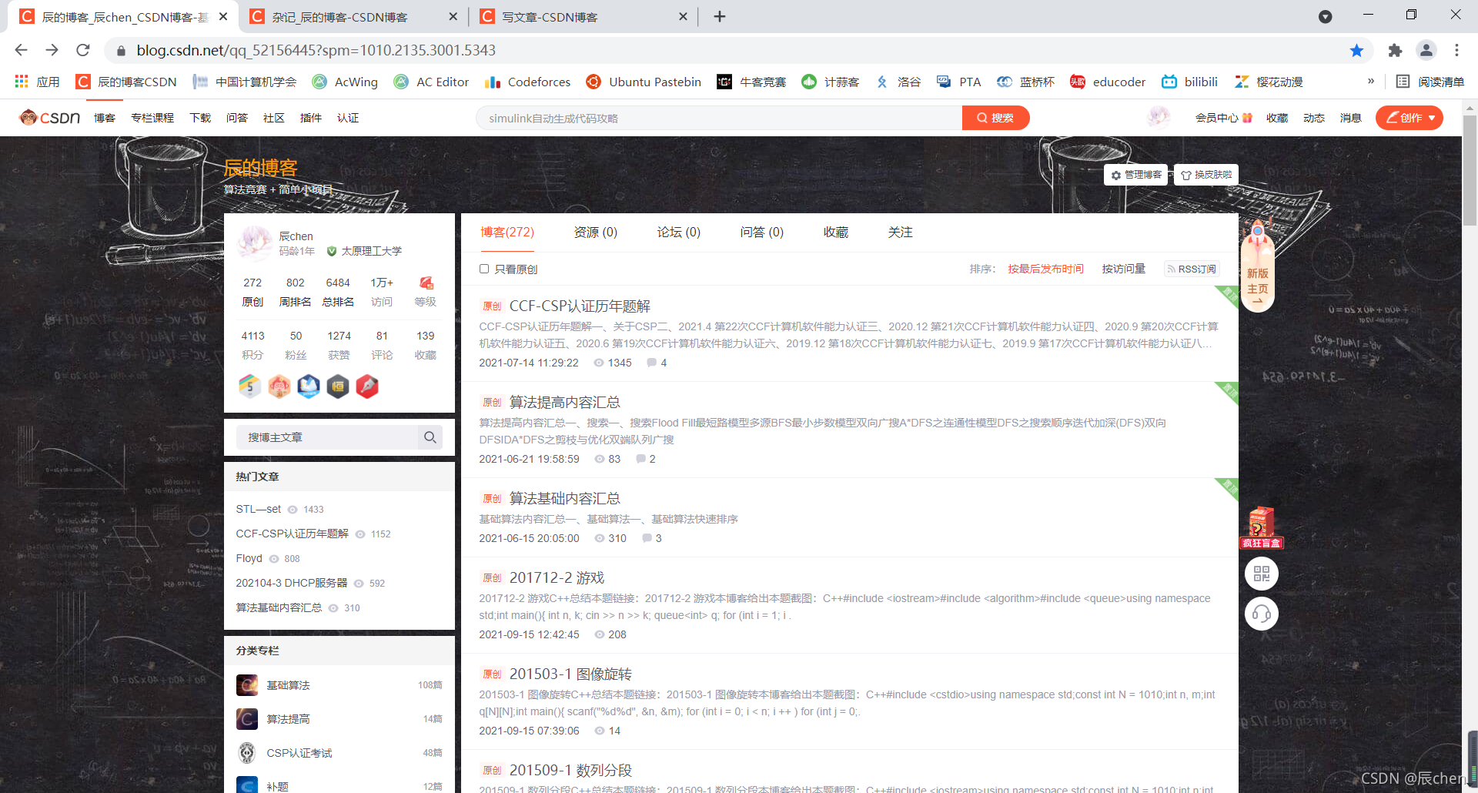Open article 算法提高内容汇总
Viewport: 1478px width, 793px height.
[x=564, y=402]
